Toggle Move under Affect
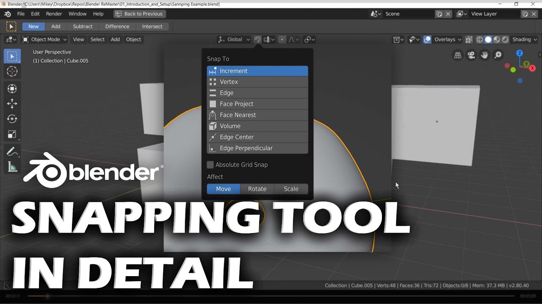The height and width of the screenshot is (304, 542). (224, 189)
